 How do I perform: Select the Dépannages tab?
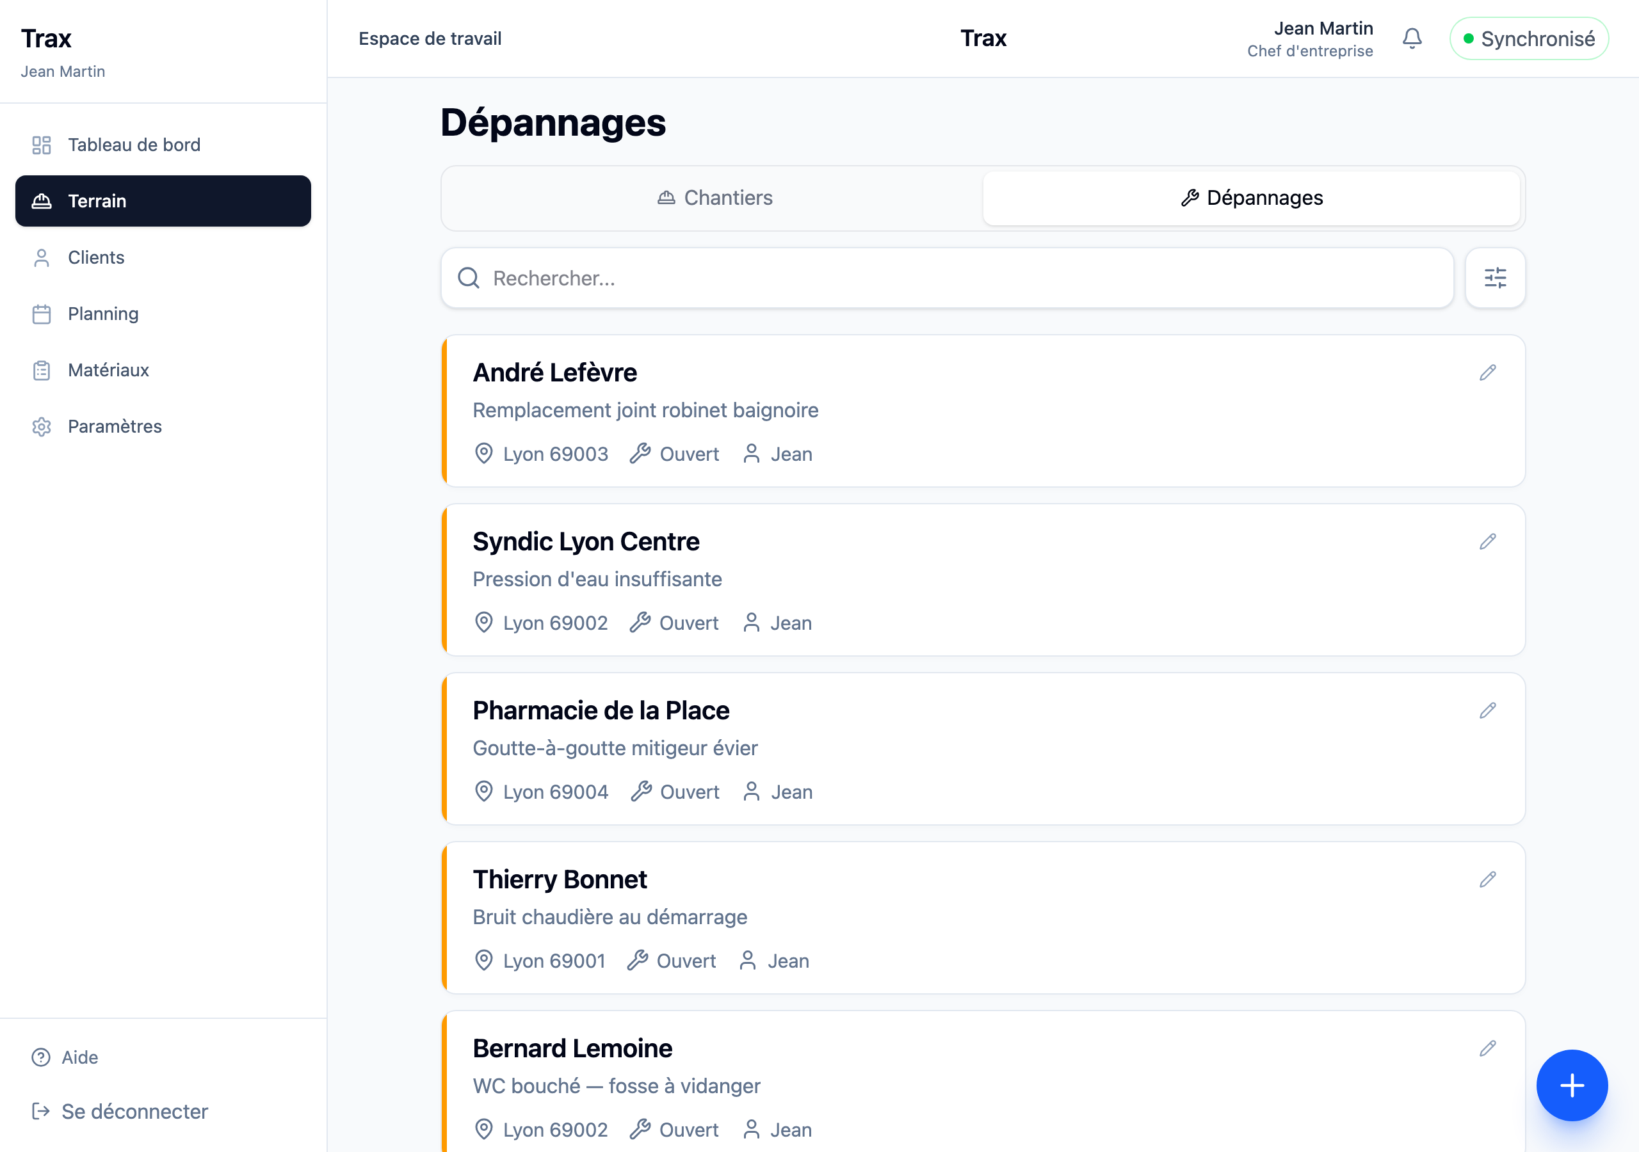(x=1250, y=198)
